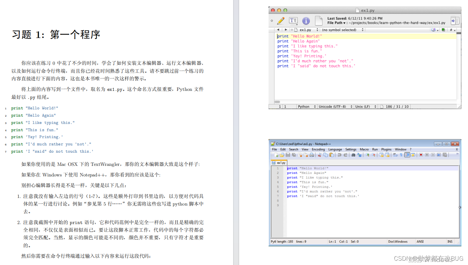Click the Print icon in Notepad++ toolbar

(x=311, y=155)
